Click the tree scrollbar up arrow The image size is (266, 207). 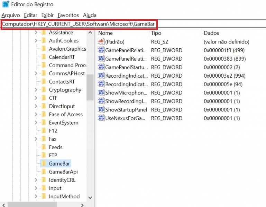click(90, 32)
